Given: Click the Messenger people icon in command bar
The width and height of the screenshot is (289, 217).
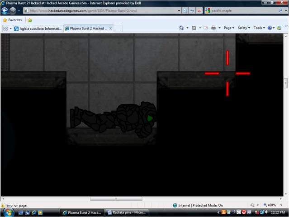Looking at the screenshot, I should [279, 28].
